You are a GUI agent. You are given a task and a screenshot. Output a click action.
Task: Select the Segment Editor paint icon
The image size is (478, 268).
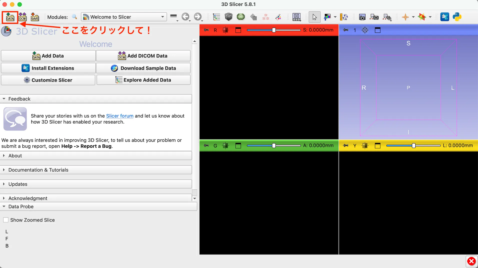click(x=278, y=17)
